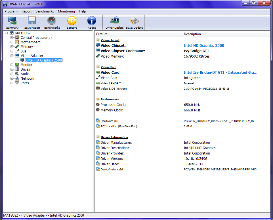Screen dimensions: 273x220
Task: Select the Video BIOS Version value
Action: (x=207, y=88)
